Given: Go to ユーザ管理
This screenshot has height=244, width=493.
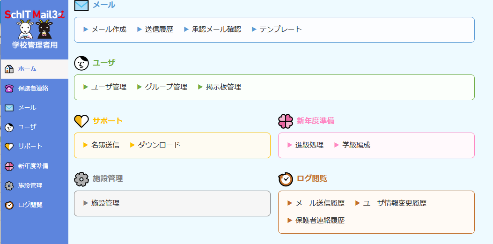Looking at the screenshot, I should click(x=109, y=87).
